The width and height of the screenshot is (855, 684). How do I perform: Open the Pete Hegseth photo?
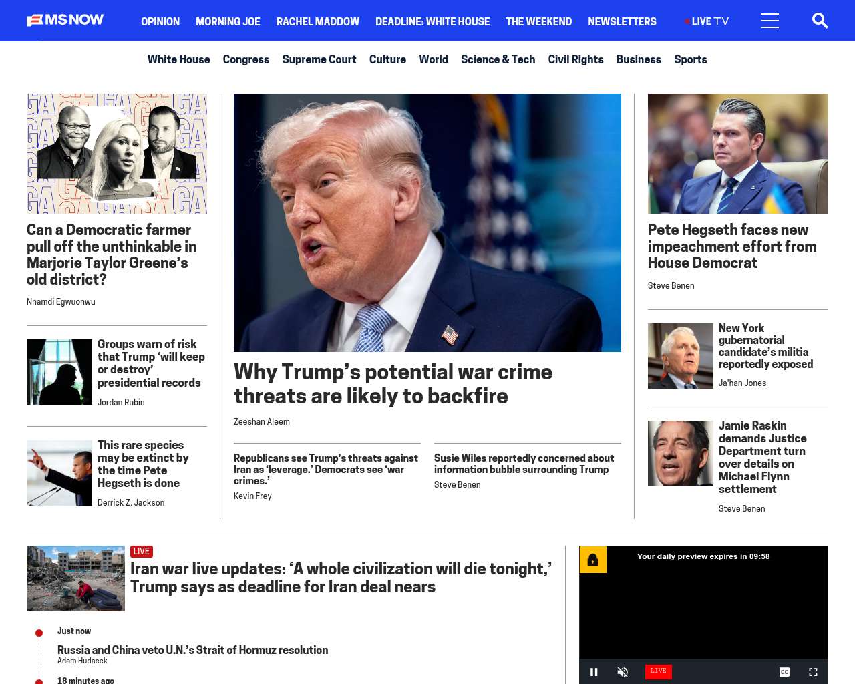pos(738,154)
